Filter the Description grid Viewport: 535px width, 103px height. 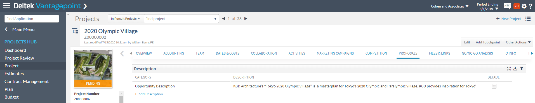[x=522, y=68]
